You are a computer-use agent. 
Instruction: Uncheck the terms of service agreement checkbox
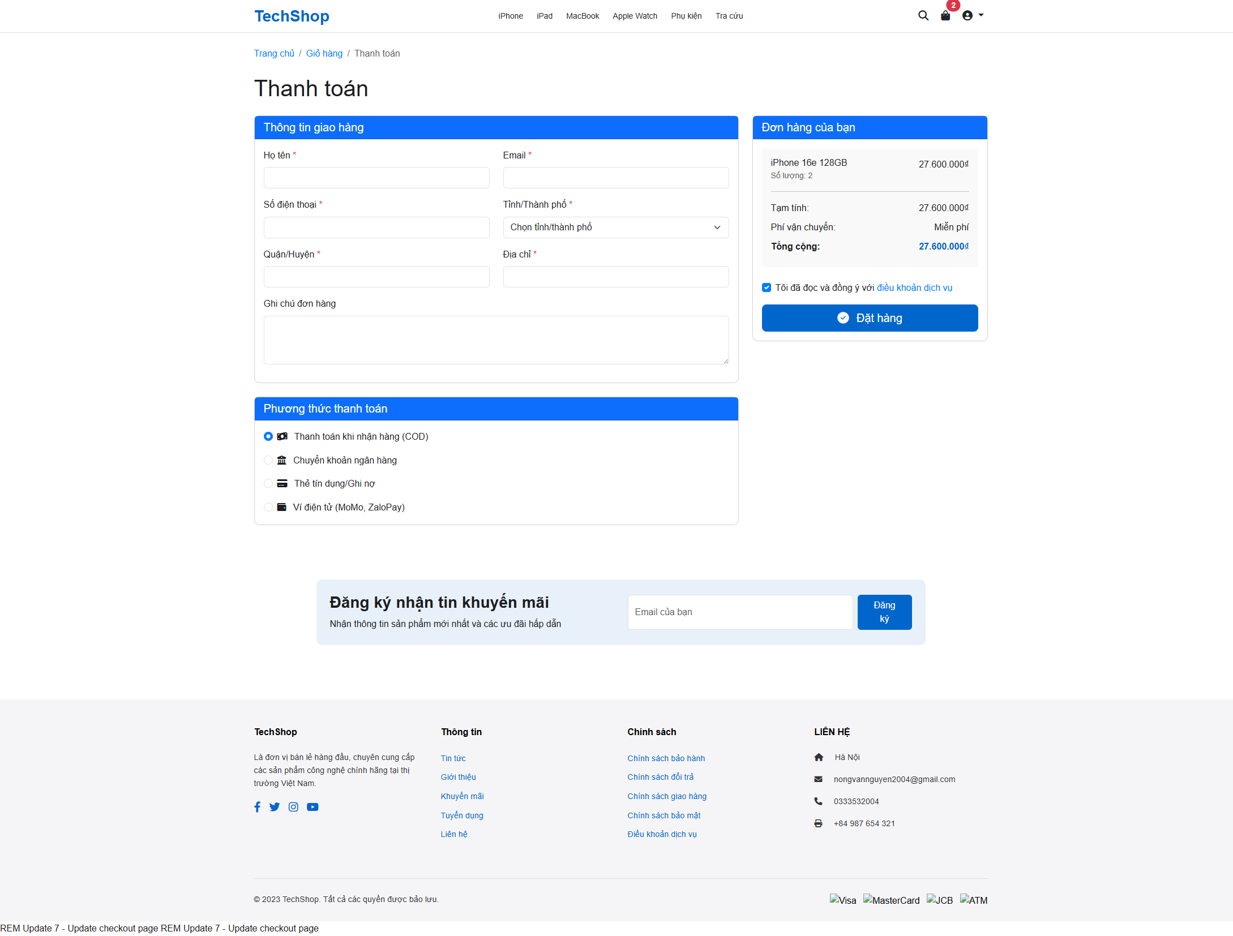(767, 287)
